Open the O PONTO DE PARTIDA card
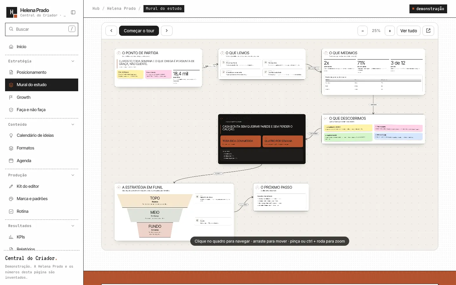456x285 pixels. pos(158,68)
